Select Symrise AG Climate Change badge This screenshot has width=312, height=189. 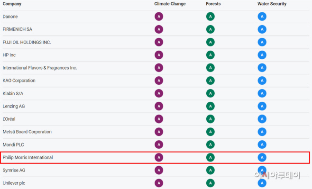tap(159, 171)
